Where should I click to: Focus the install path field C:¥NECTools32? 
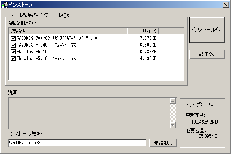click(77, 143)
